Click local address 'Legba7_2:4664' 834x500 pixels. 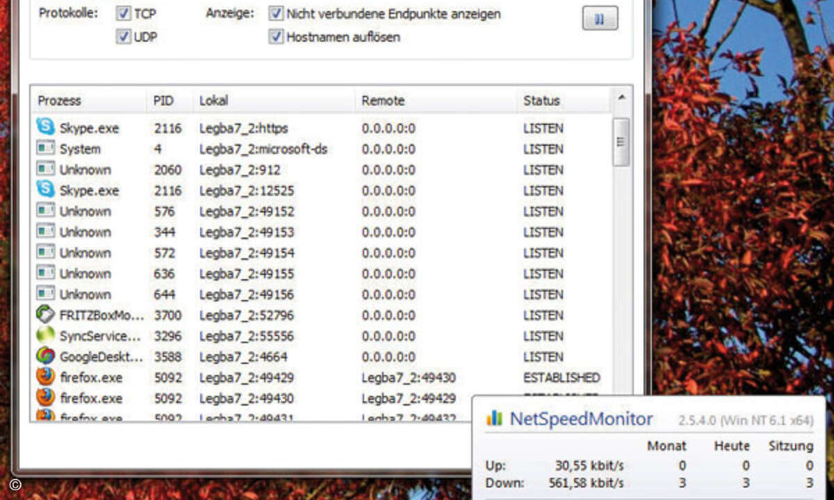(x=243, y=358)
